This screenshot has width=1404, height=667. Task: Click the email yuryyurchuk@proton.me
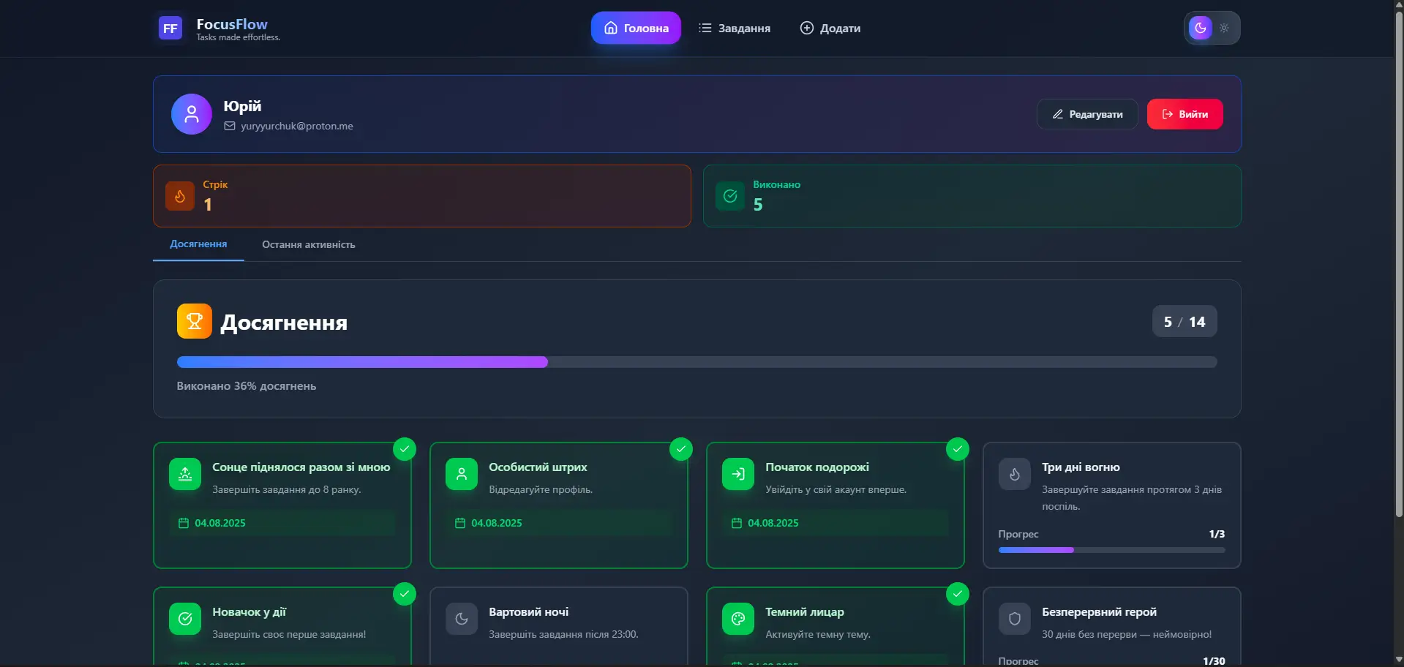pos(297,126)
